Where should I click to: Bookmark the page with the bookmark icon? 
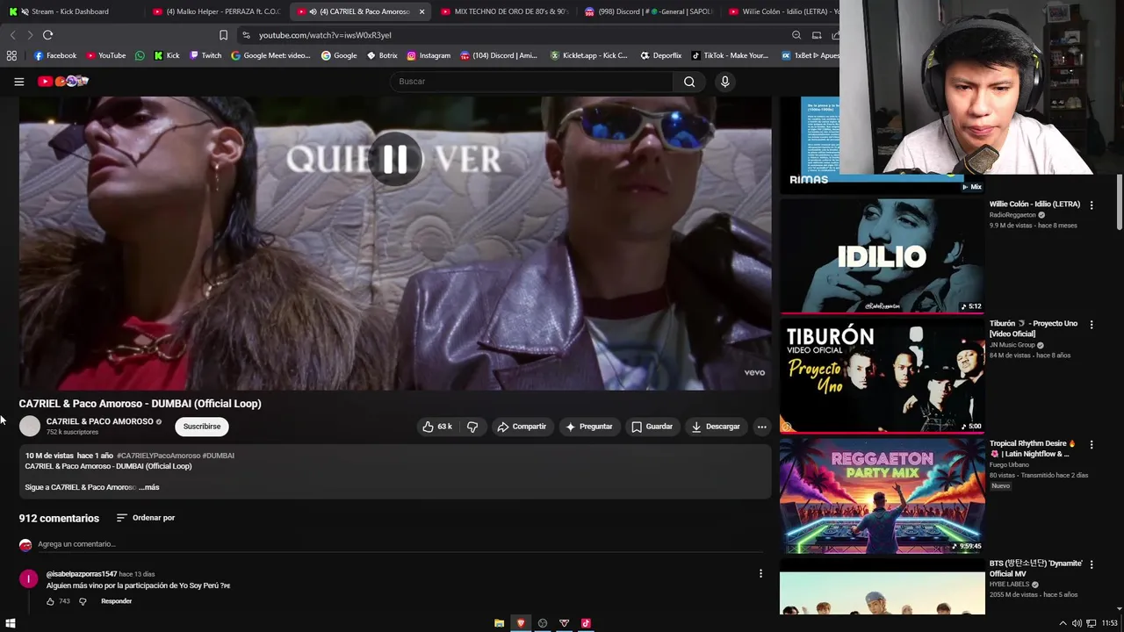pyautogui.click(x=223, y=35)
